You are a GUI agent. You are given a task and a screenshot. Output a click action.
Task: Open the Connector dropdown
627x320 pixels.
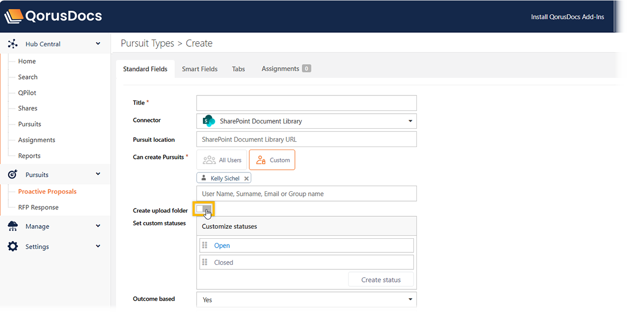pyautogui.click(x=306, y=121)
